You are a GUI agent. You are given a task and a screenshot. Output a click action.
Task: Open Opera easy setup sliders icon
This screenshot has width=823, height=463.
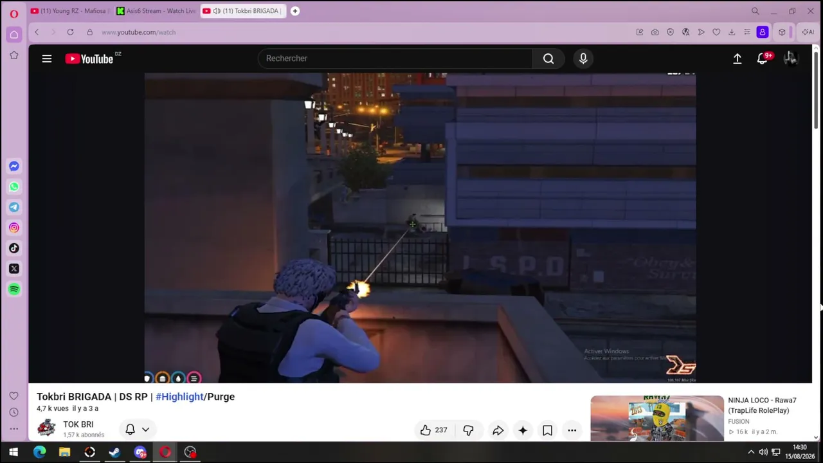[747, 32]
